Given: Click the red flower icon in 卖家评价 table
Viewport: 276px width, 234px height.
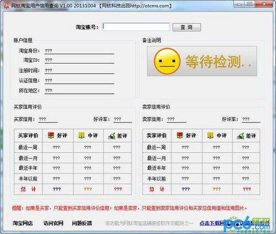Looking at the screenshot, I should (179, 135).
